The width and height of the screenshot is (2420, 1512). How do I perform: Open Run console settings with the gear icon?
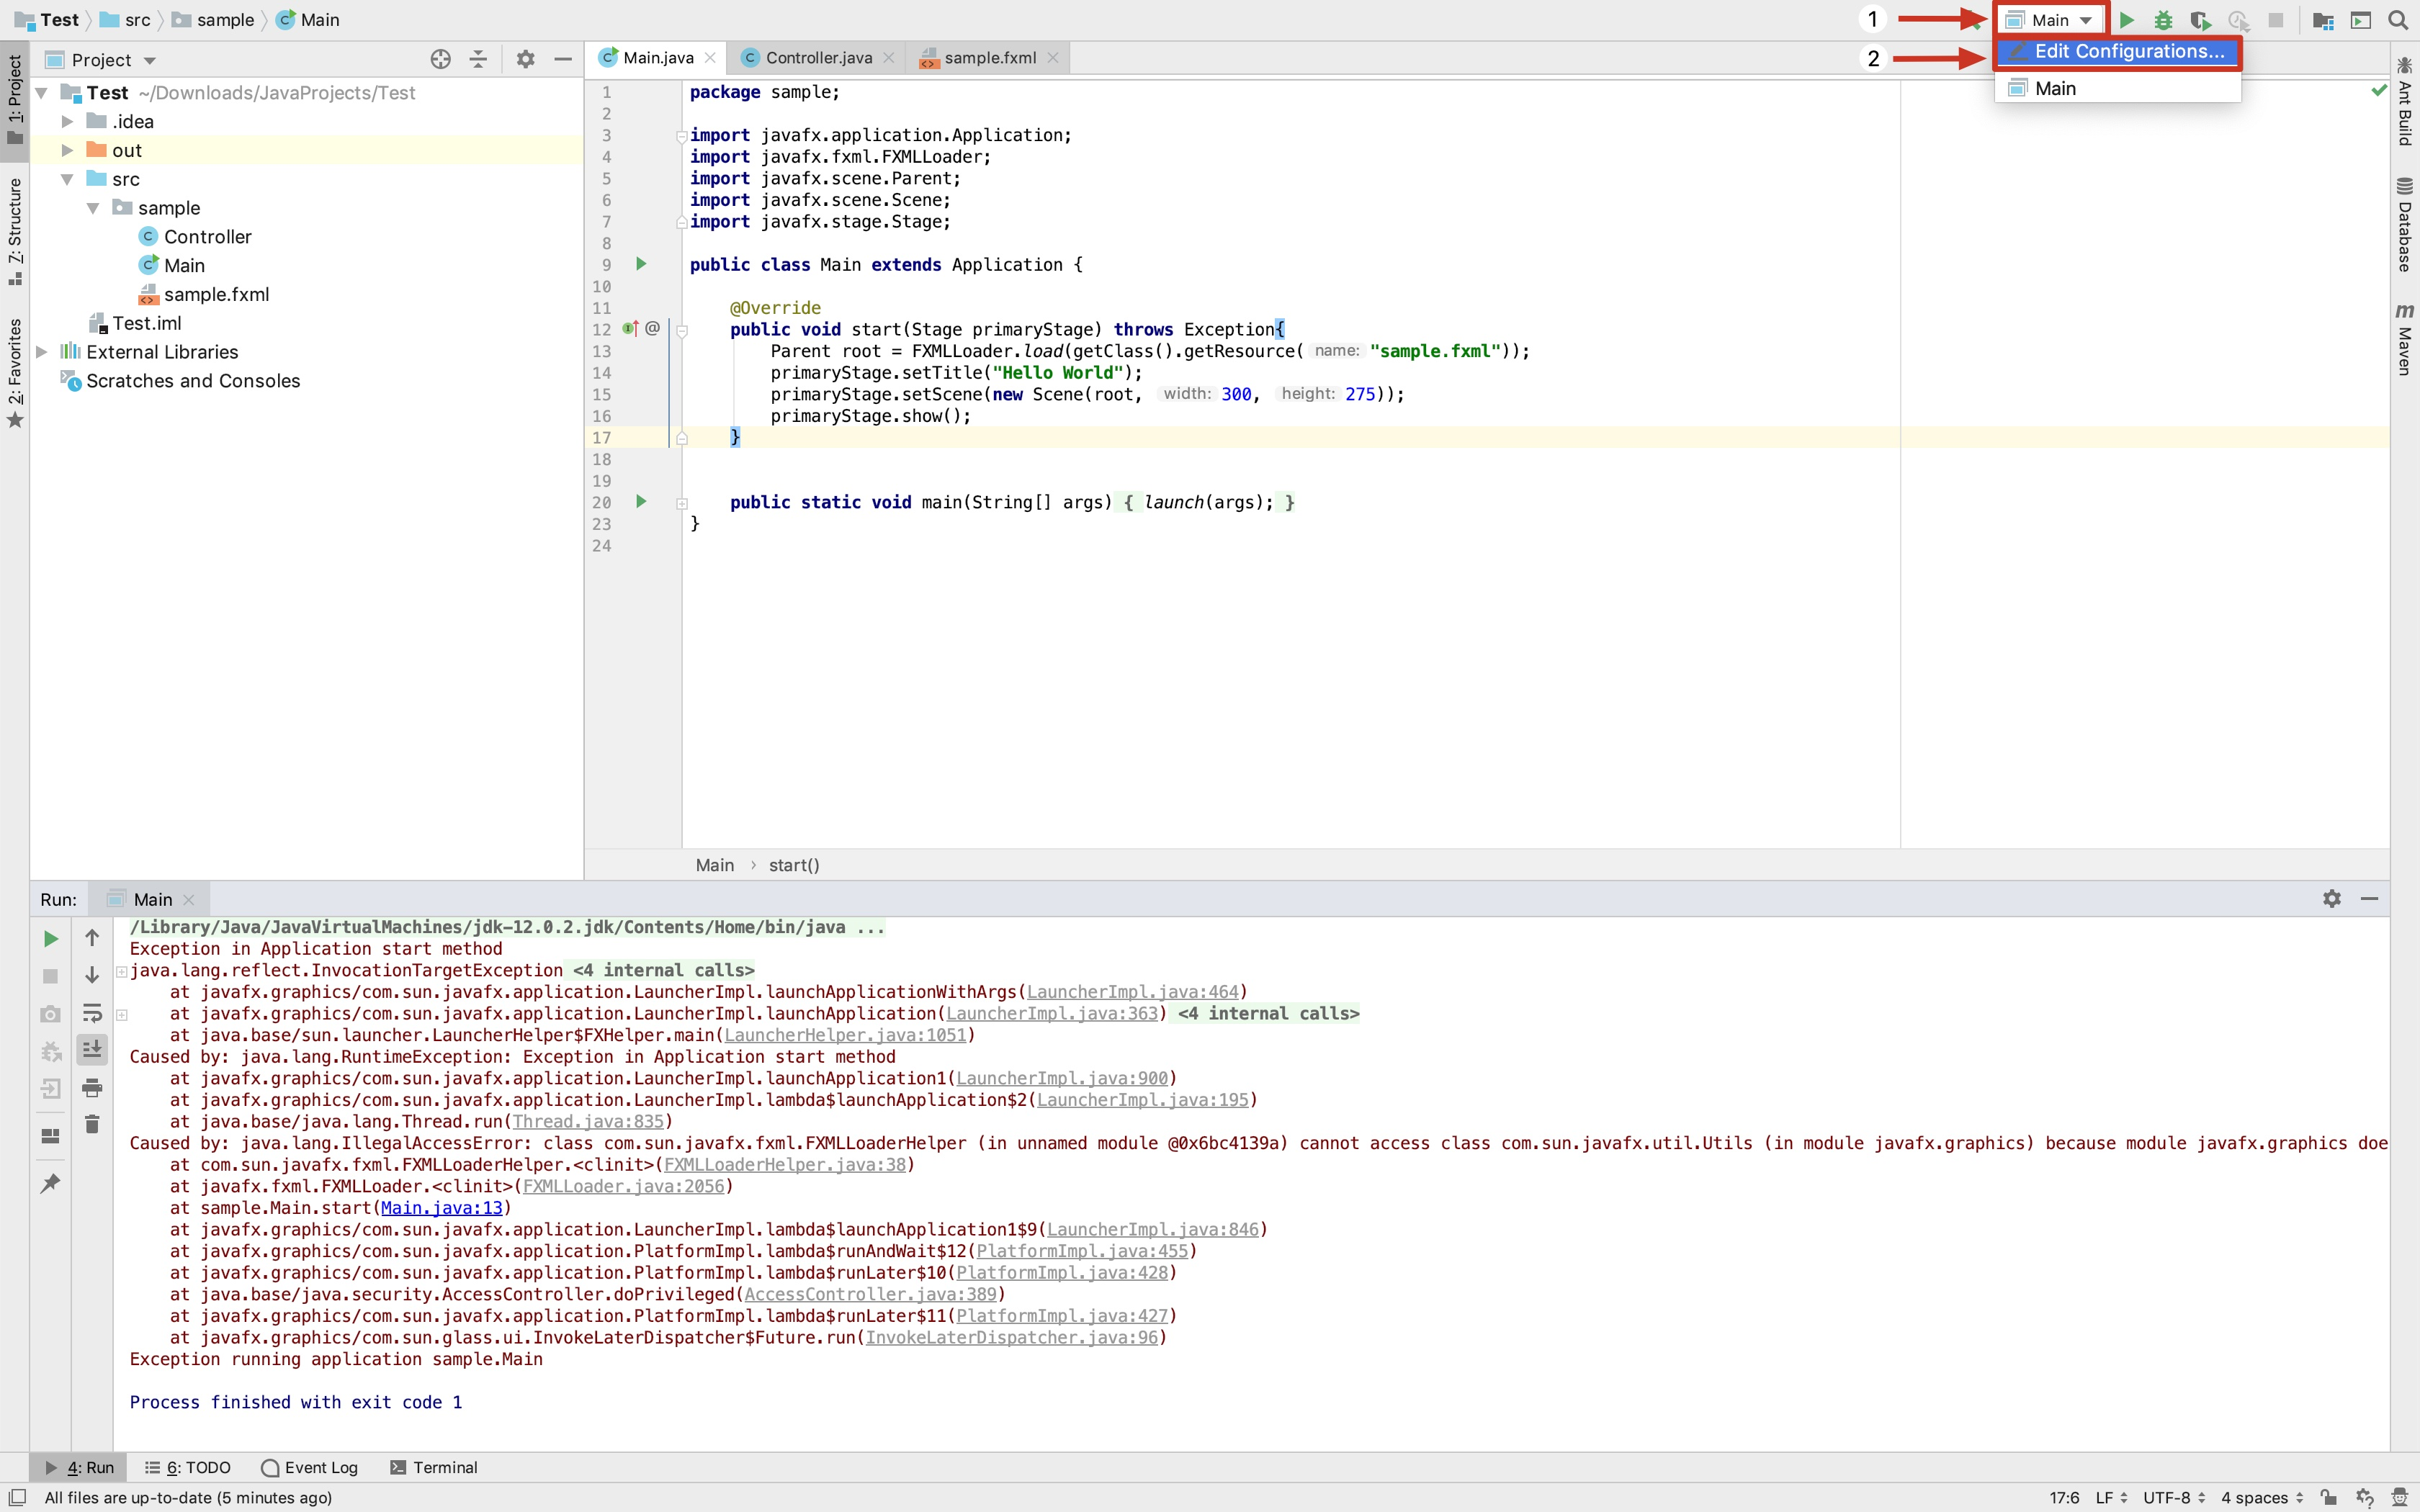pos(2332,898)
